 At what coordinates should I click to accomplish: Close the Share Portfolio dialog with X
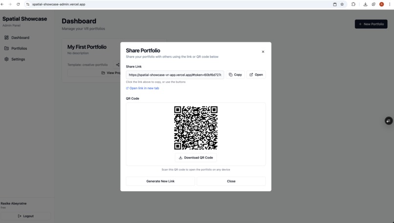point(263,52)
